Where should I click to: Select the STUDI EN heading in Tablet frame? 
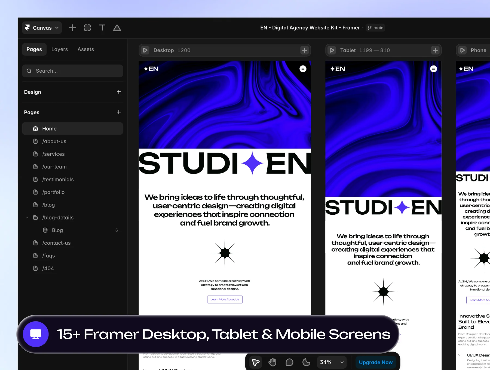tap(384, 208)
